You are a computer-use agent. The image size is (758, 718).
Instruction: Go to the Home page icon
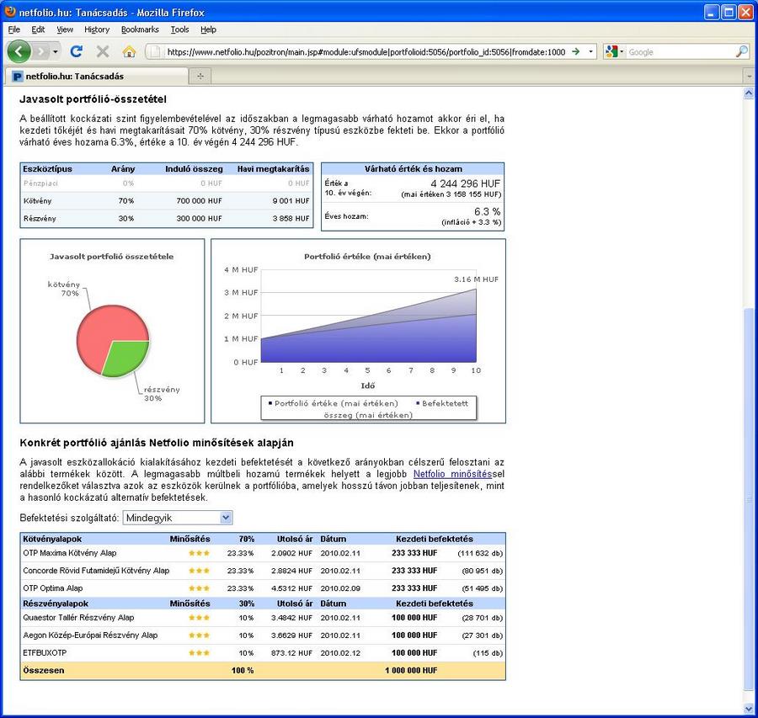[x=129, y=51]
